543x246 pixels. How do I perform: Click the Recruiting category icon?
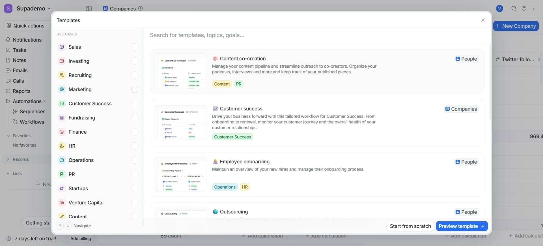[x=62, y=75]
